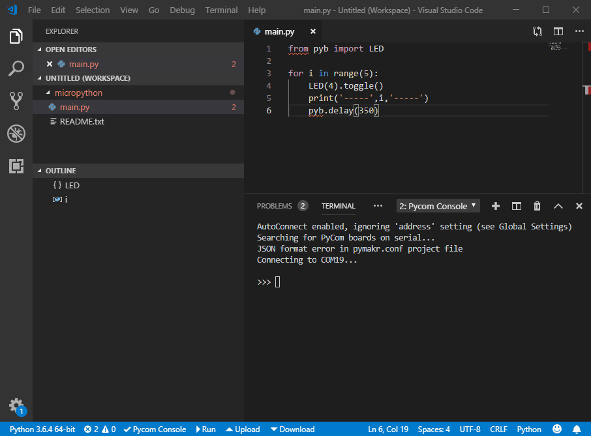Click the Manage gear icon
This screenshot has height=436, width=591.
(16, 405)
